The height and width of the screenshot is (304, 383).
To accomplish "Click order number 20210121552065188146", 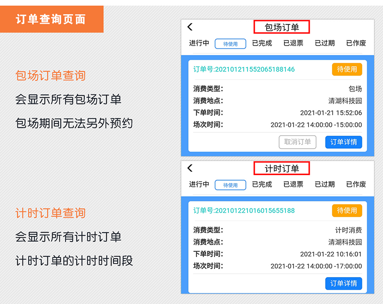I will point(244,70).
